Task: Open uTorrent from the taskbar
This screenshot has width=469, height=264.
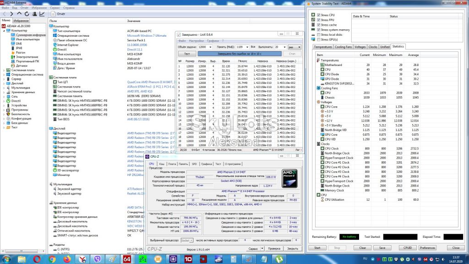Action: click(x=279, y=259)
